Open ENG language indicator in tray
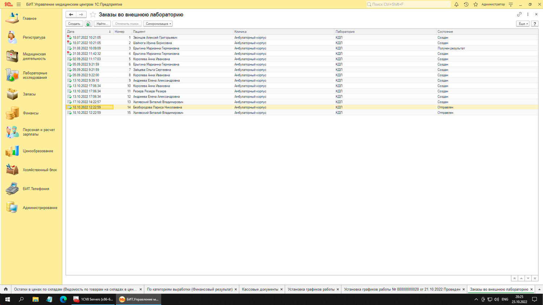543x305 pixels. 505,299
